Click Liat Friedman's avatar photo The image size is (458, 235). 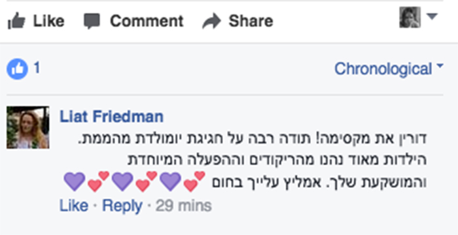28,127
